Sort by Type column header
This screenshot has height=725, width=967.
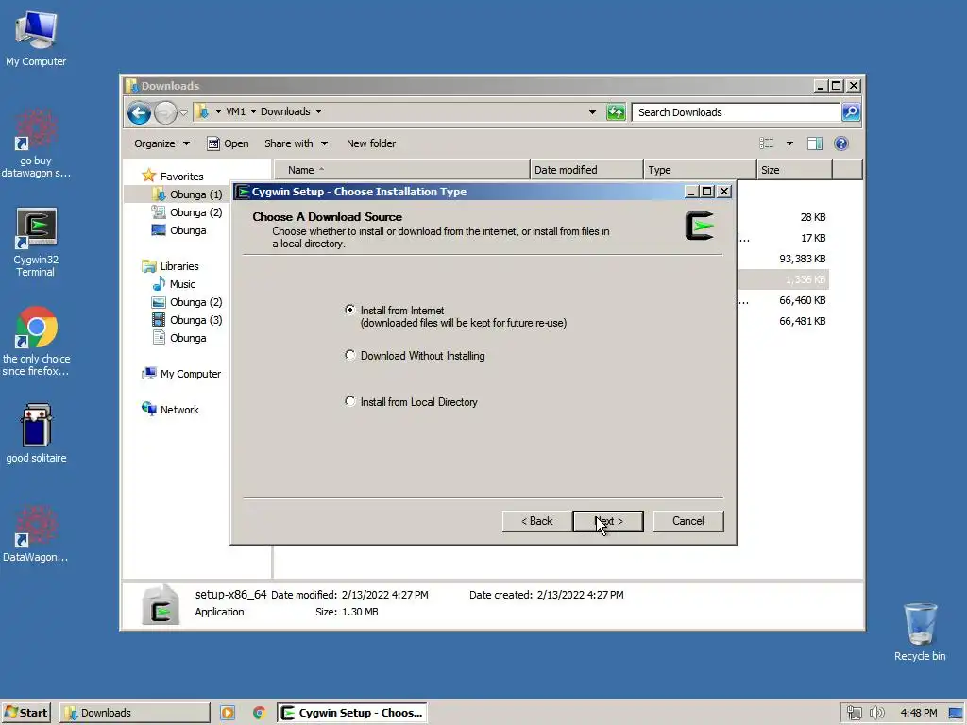pyautogui.click(x=700, y=170)
